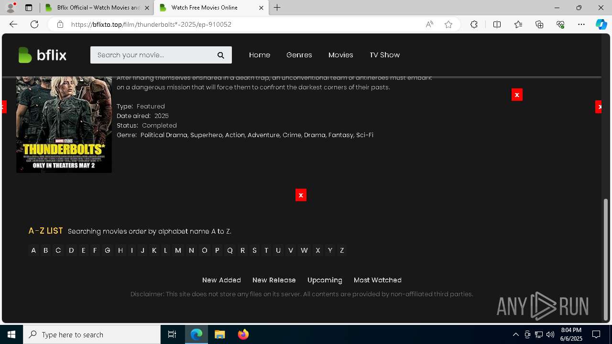Open TV Show section
612x344 pixels.
pyautogui.click(x=385, y=55)
